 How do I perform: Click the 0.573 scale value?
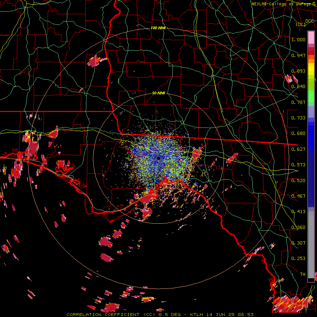point(298,165)
